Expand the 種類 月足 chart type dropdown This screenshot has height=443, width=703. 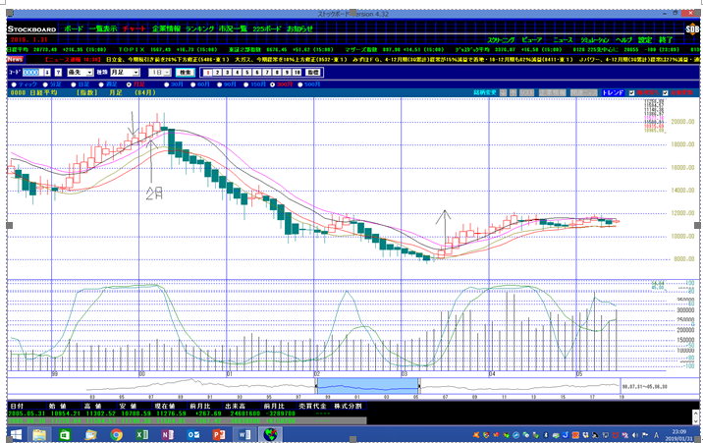pos(134,73)
